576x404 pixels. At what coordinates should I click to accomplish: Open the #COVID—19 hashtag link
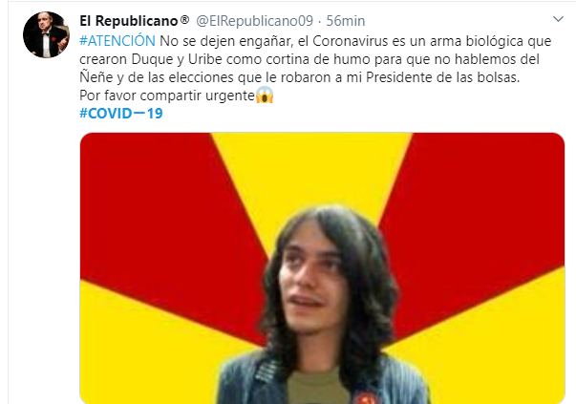[x=121, y=113]
